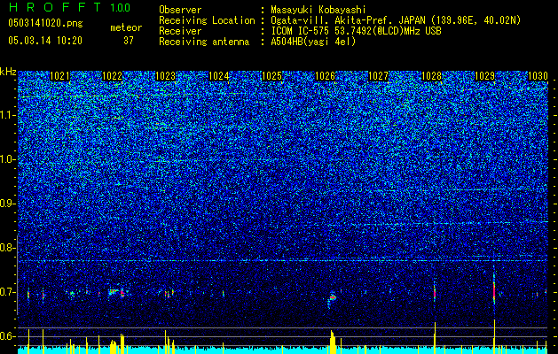Click the 1030 time marker
The width and height of the screenshot is (558, 354).
[538, 76]
